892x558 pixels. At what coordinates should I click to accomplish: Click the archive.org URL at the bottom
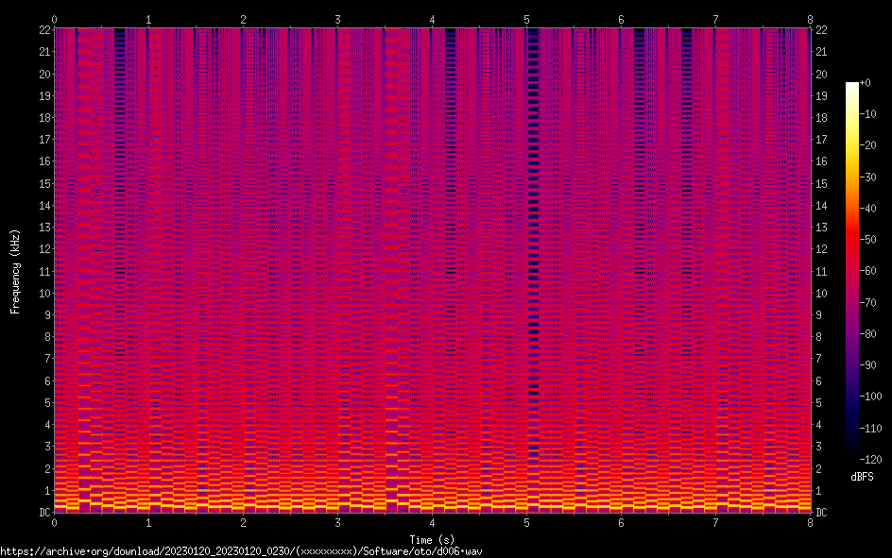click(248, 550)
